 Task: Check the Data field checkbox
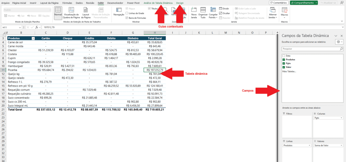(284, 56)
